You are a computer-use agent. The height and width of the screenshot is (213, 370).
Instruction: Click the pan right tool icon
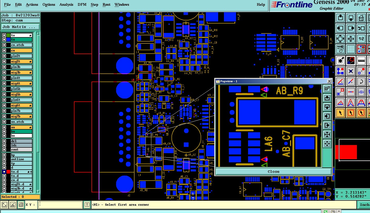pyautogui.click(x=351, y=28)
